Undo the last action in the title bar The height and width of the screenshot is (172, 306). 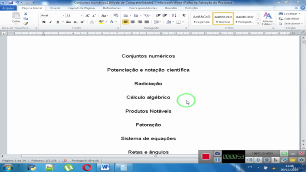pyautogui.click(x=17, y=2)
